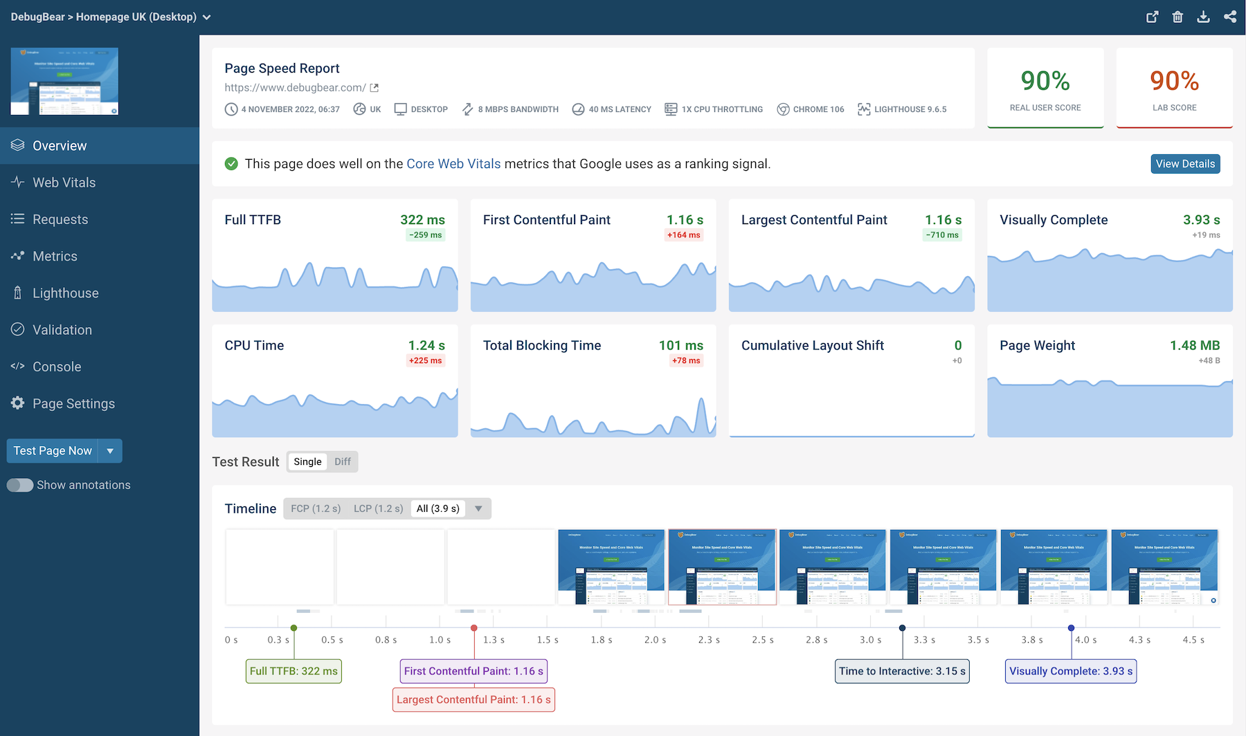Click the Time to Interactive marker label
Image resolution: width=1246 pixels, height=736 pixels.
(902, 671)
